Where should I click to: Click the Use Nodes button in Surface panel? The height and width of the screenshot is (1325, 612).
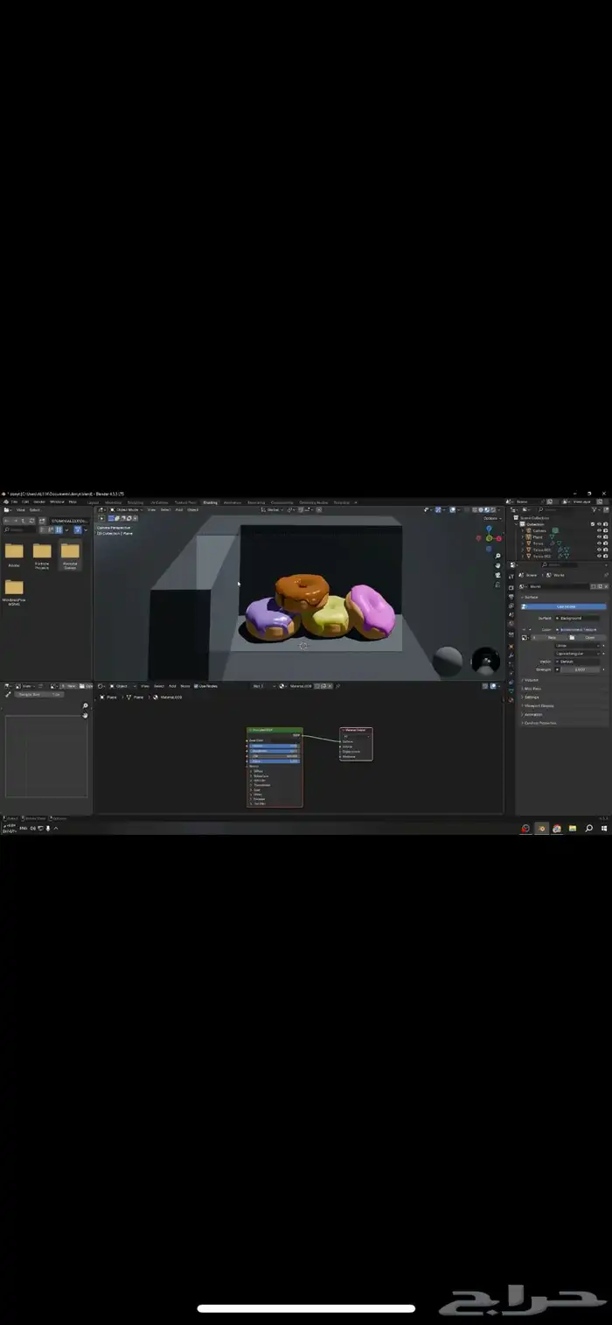tap(566, 606)
